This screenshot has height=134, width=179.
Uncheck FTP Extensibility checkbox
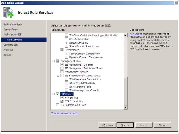coord(62,101)
